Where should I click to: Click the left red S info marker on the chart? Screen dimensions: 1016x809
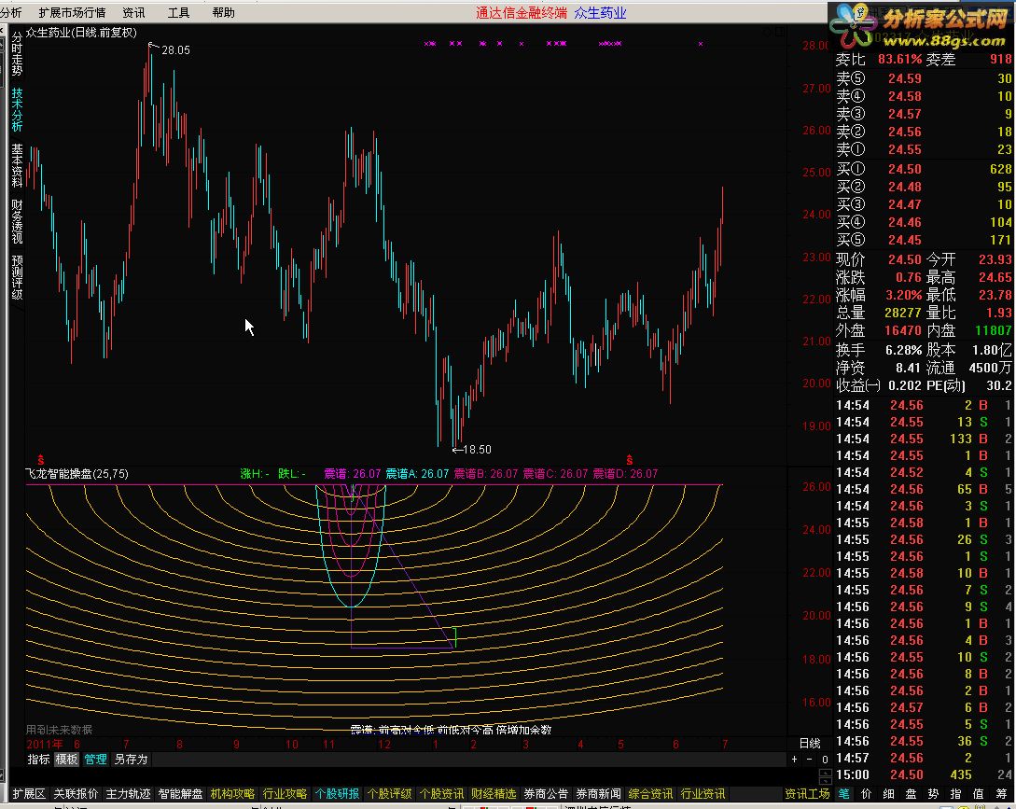41,460
